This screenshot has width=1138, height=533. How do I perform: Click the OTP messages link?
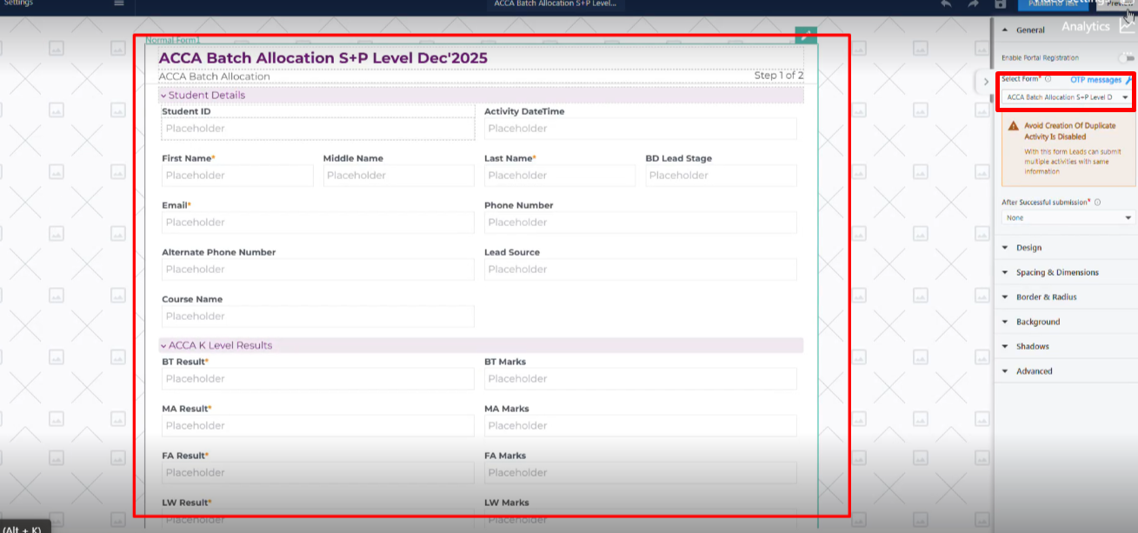coord(1095,80)
